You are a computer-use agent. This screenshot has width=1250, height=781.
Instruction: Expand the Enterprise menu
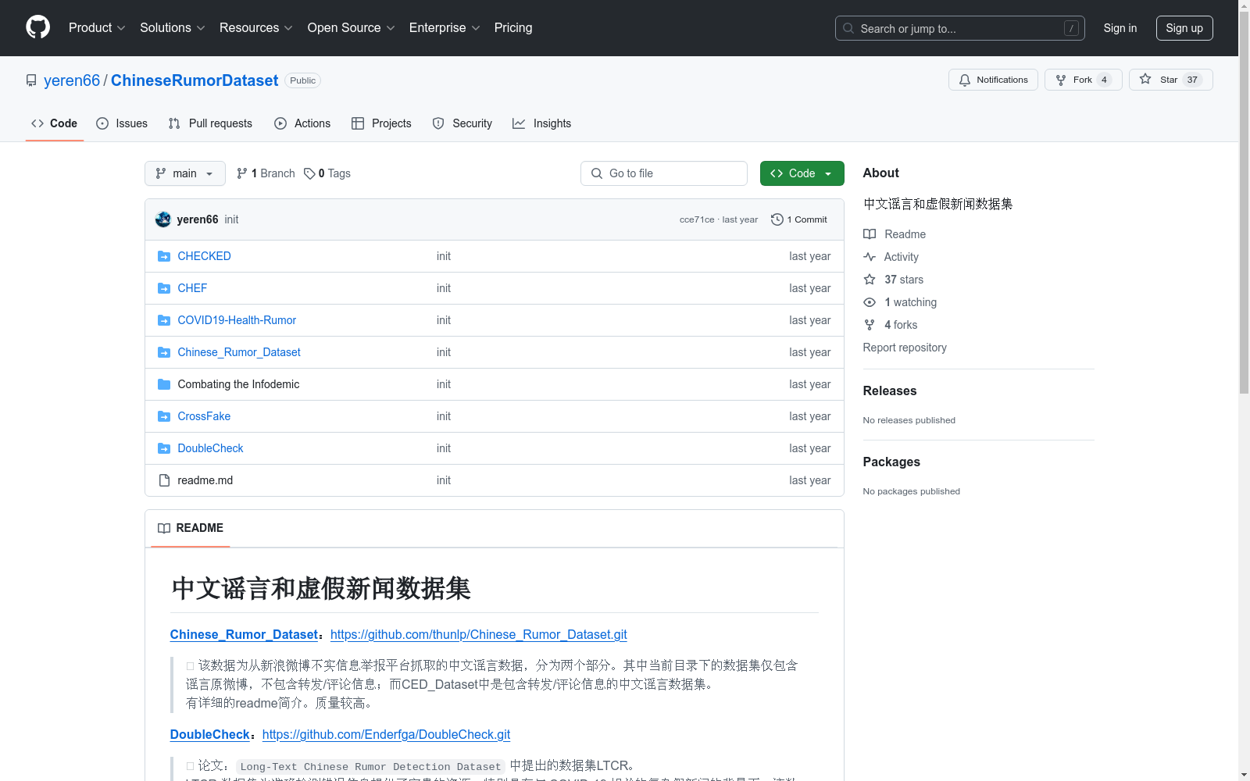click(445, 28)
